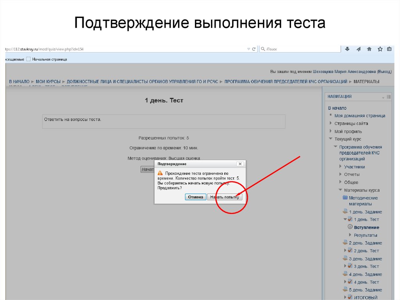Open the bookmarks library icon

389,49
